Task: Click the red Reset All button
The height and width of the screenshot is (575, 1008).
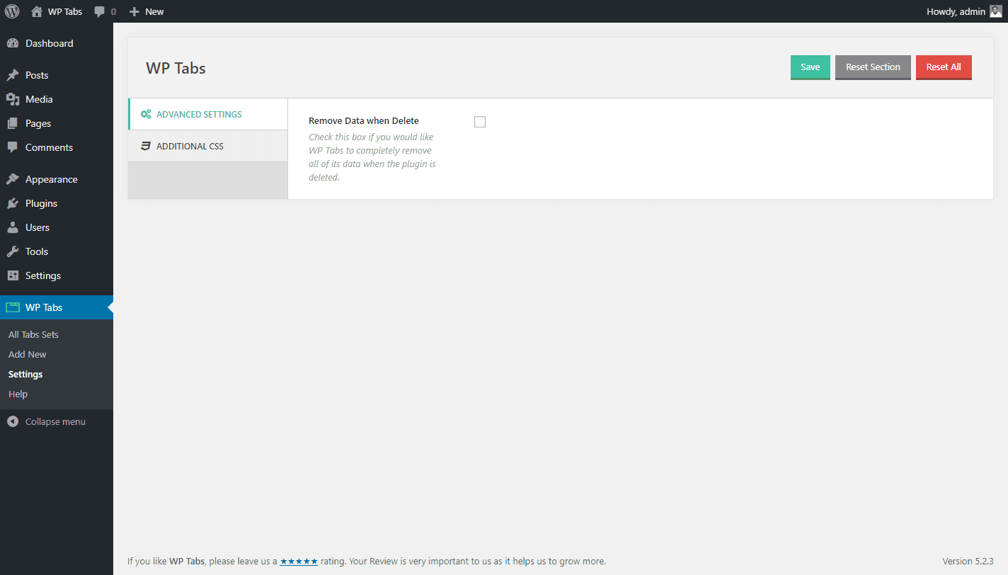Action: pos(944,67)
